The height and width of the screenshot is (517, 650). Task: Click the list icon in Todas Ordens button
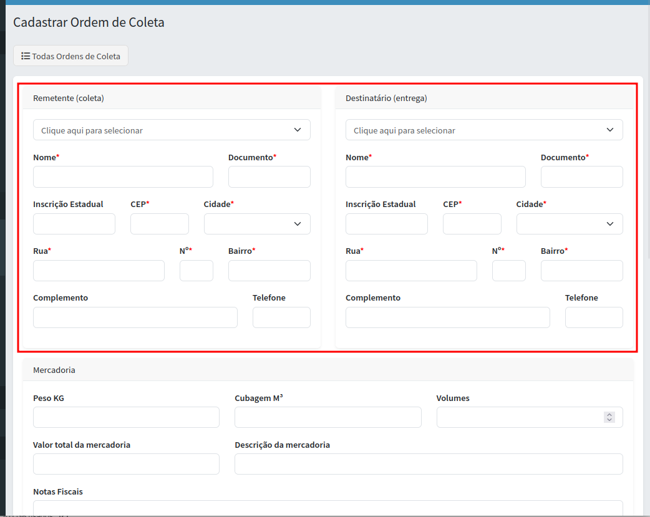point(26,56)
